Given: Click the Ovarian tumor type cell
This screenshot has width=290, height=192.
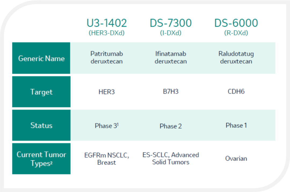Looking at the screenshot, I should click(236, 159).
